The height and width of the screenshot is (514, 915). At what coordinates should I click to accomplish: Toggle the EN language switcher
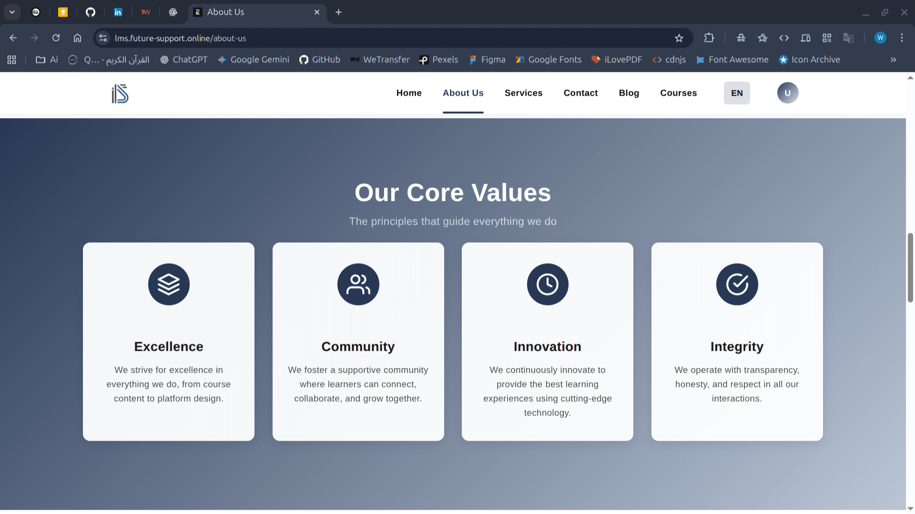coord(736,93)
